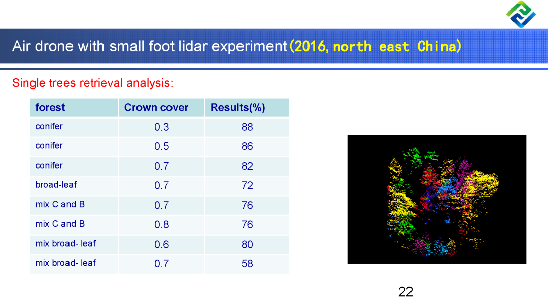Click the crown cover value 0.6
Image resolution: width=548 pixels, height=308 pixels.
pyautogui.click(x=161, y=244)
